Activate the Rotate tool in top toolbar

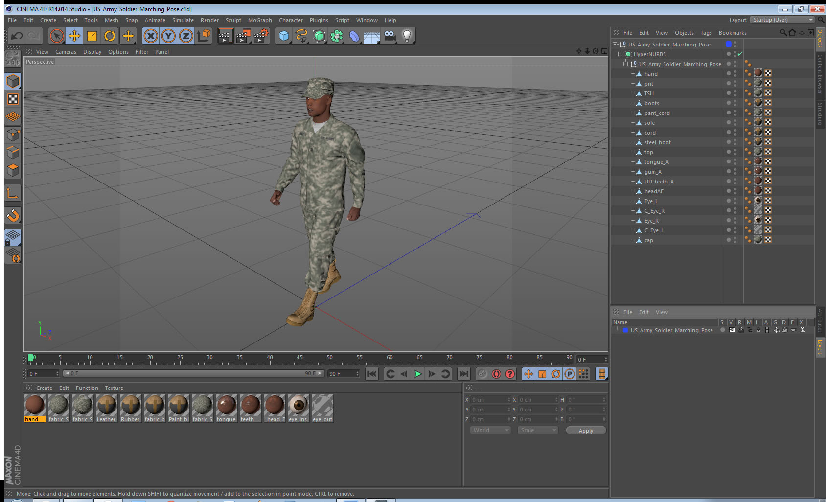(110, 36)
